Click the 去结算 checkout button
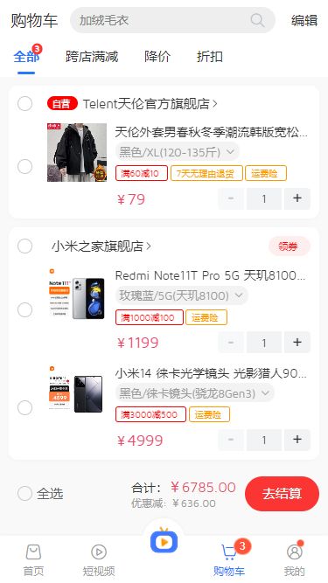This screenshot has height=583, width=328. [282, 494]
